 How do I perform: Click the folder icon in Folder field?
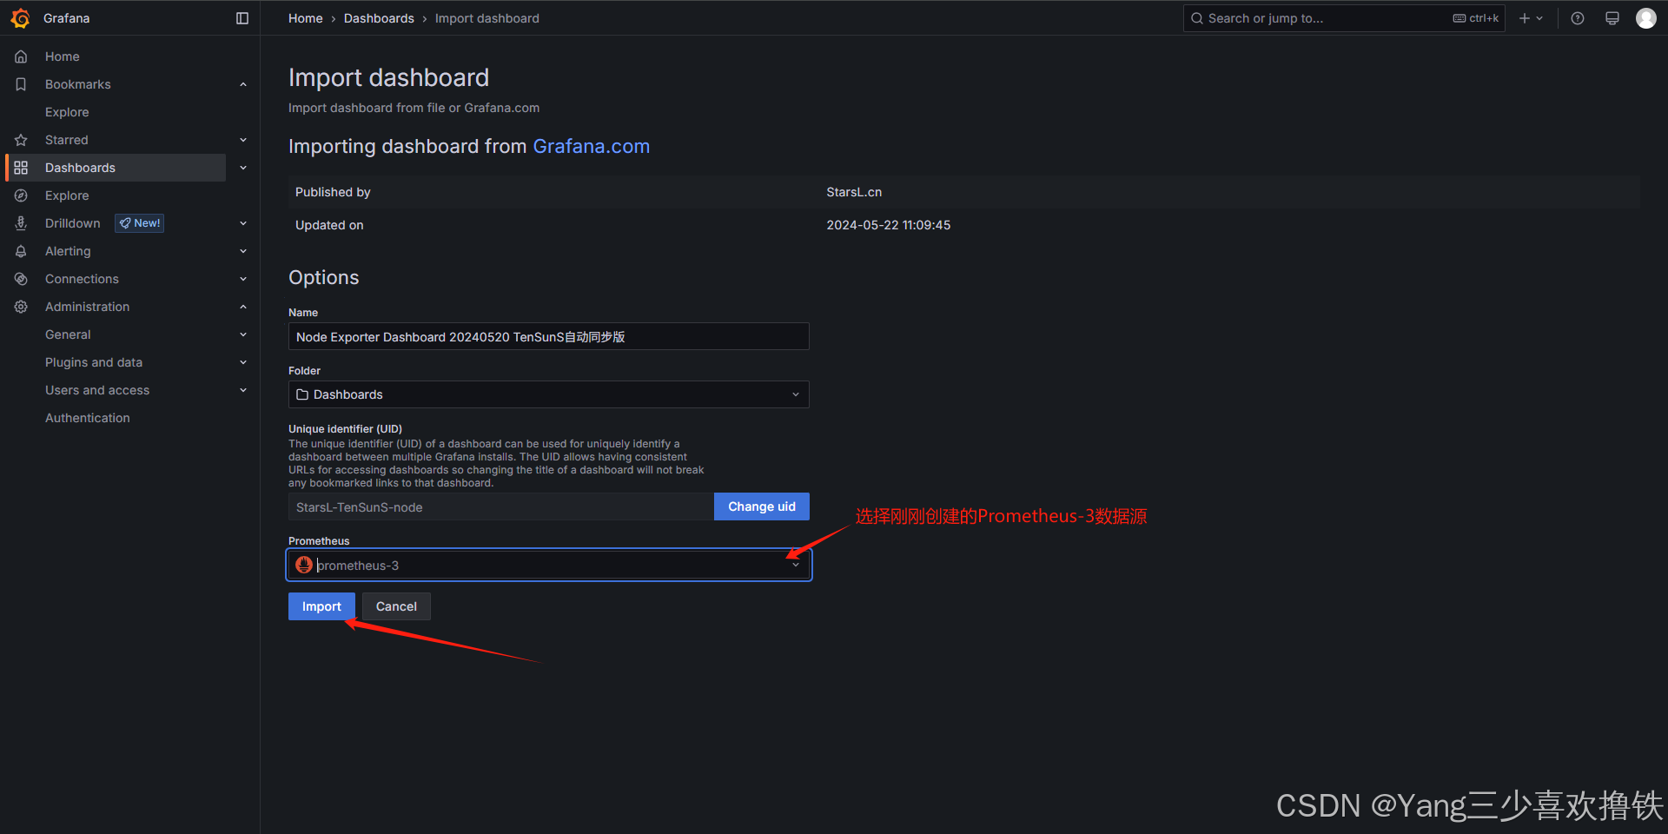(302, 394)
